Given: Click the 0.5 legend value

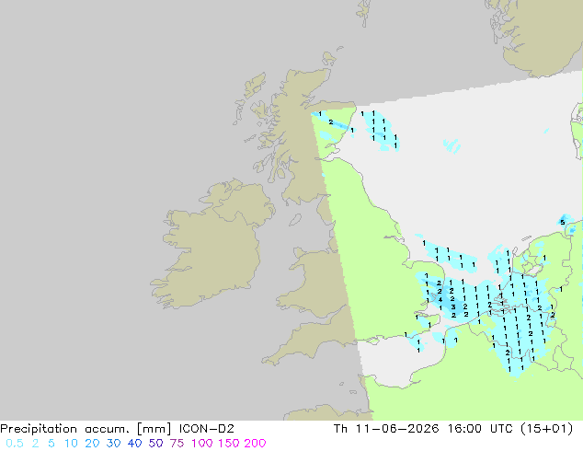Looking at the screenshot, I should coord(15,444).
